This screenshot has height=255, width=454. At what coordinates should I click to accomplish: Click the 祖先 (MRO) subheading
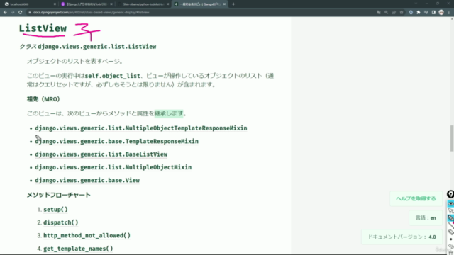click(x=43, y=99)
